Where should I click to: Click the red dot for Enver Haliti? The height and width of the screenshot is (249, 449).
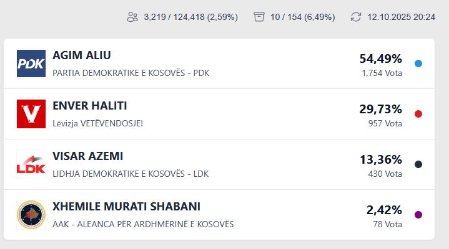(x=418, y=114)
